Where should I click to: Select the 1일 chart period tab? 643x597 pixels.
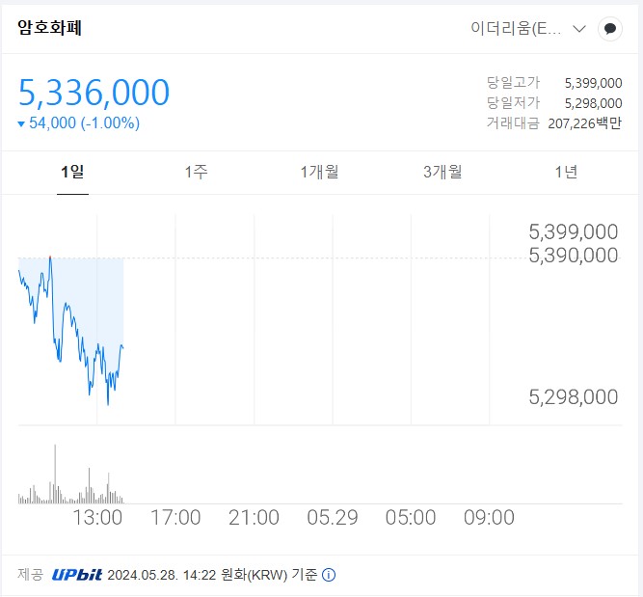click(x=72, y=173)
